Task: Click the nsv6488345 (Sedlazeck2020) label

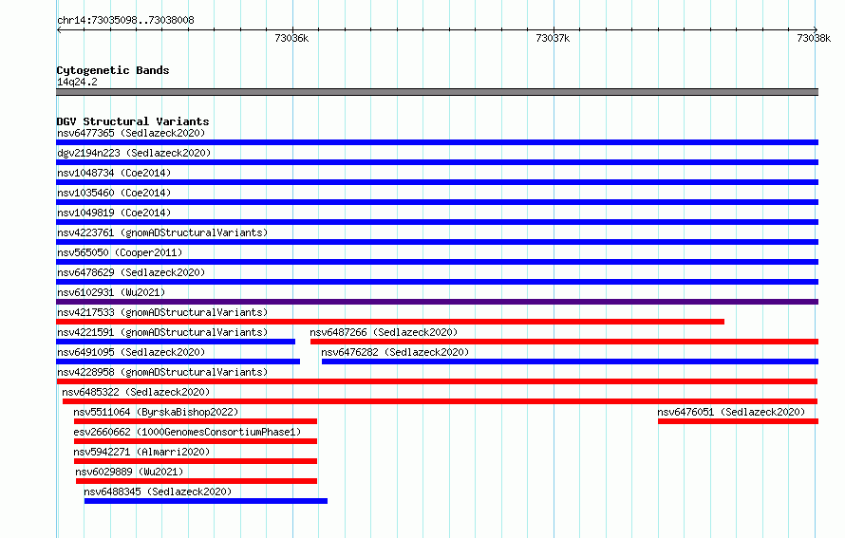Action: coord(158,492)
